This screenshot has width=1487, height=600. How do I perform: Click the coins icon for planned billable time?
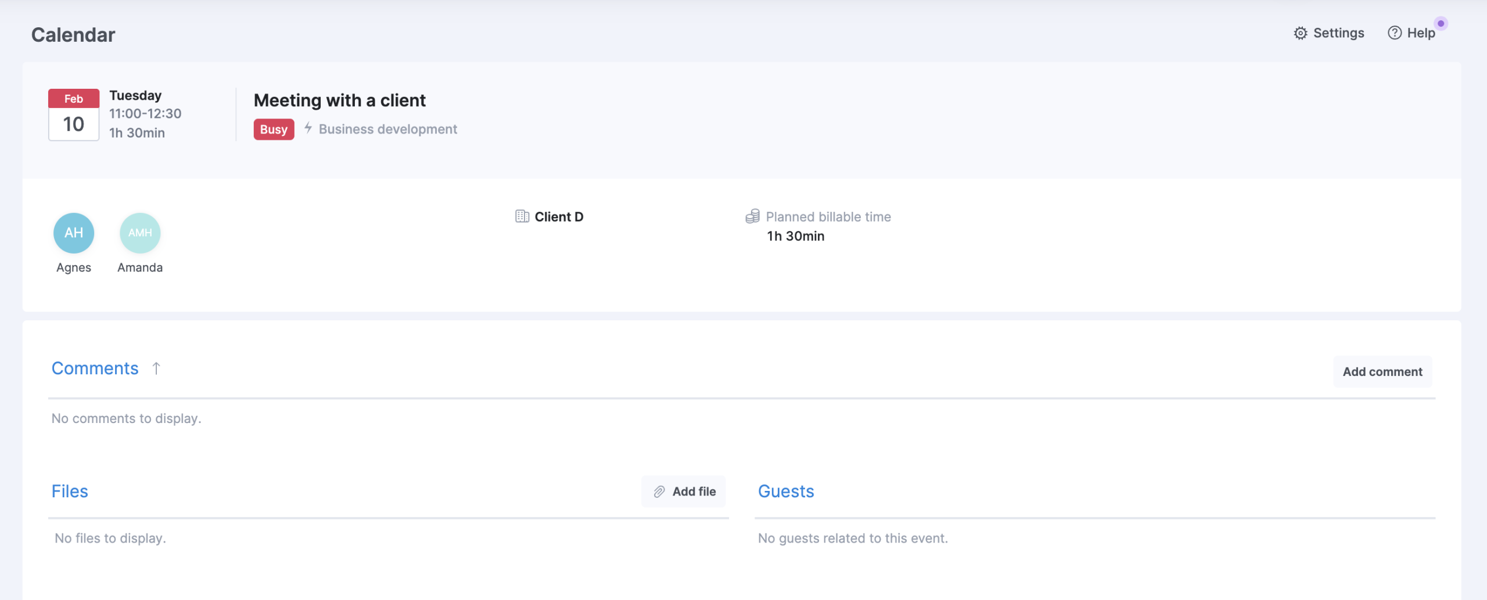pyautogui.click(x=752, y=216)
